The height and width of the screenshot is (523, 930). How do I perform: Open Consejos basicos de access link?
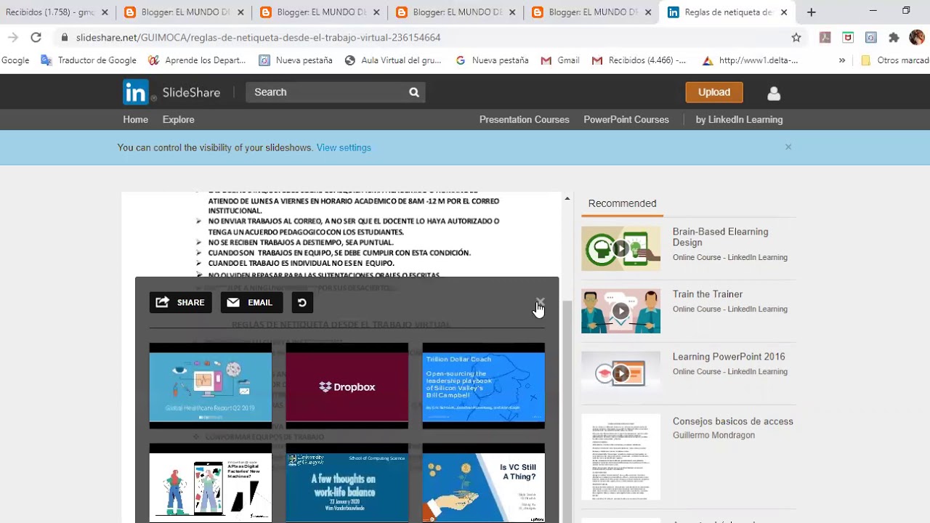click(x=732, y=421)
